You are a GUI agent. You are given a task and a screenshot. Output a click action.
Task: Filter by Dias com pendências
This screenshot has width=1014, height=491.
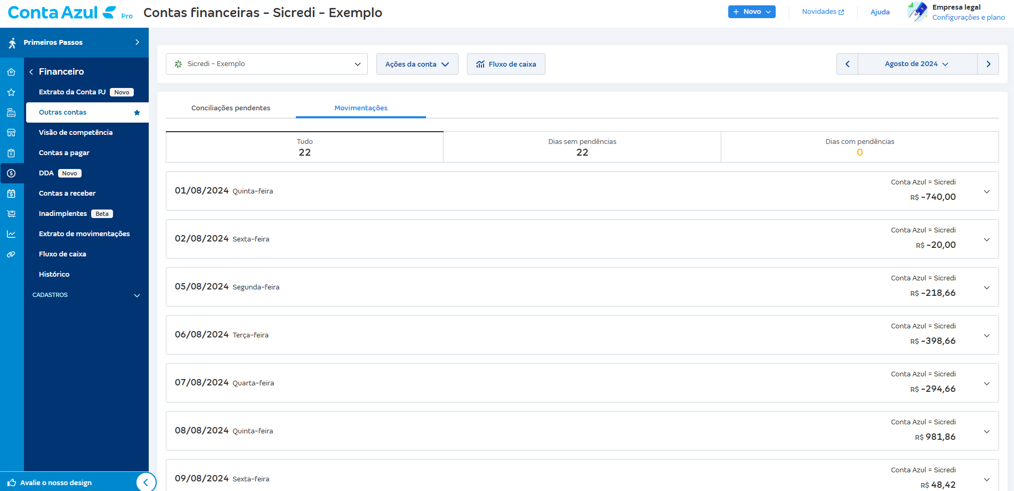tap(859, 147)
